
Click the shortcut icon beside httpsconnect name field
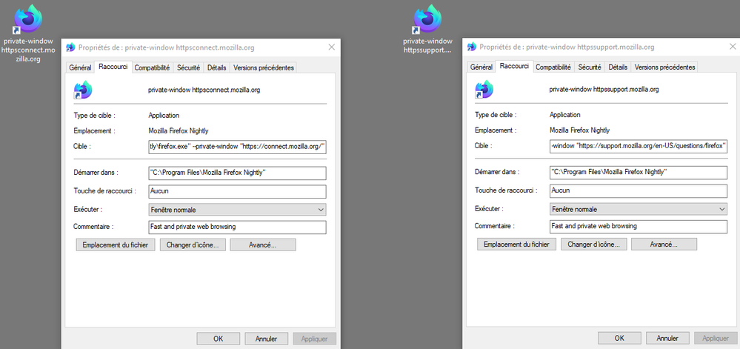83,90
